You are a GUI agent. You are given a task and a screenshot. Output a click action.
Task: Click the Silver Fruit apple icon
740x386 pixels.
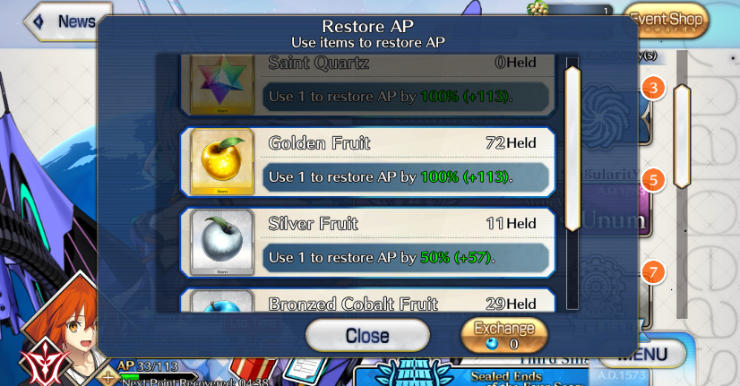coord(222,243)
